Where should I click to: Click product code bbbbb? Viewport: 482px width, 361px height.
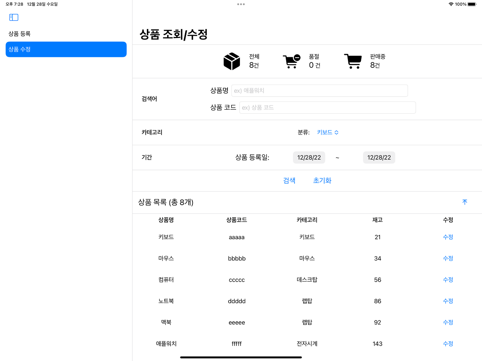[x=236, y=259]
